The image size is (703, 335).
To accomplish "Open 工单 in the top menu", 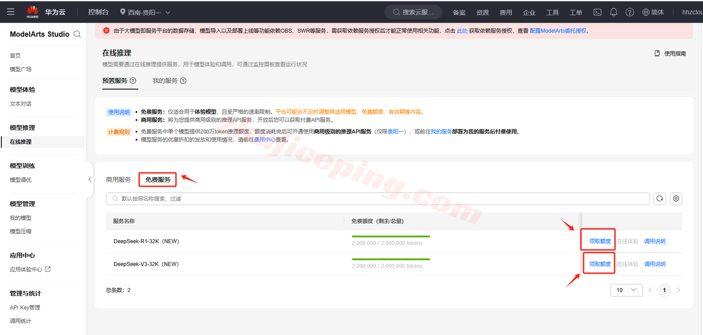I will click(576, 12).
